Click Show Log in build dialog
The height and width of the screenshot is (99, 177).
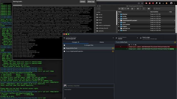click(x=91, y=2)
